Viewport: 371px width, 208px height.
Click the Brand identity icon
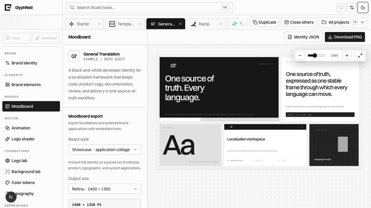[x=8, y=63]
